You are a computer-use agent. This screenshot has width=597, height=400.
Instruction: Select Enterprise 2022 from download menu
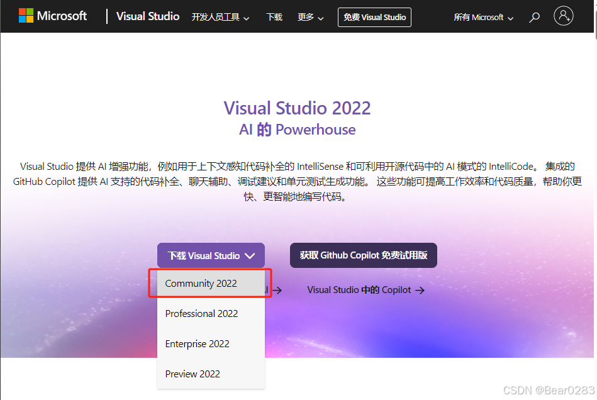(x=211, y=343)
